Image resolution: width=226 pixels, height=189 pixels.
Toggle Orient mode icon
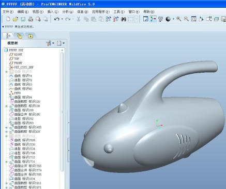click(160, 19)
